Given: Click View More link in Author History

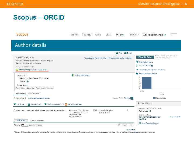Looking at the screenshot, I should [142, 119].
